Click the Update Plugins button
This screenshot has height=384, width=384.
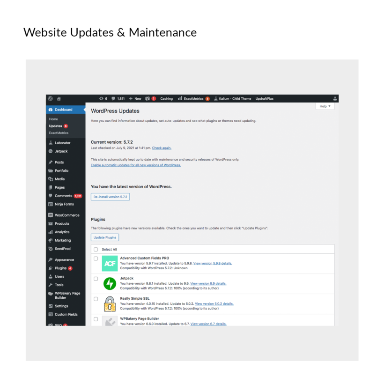click(x=105, y=237)
